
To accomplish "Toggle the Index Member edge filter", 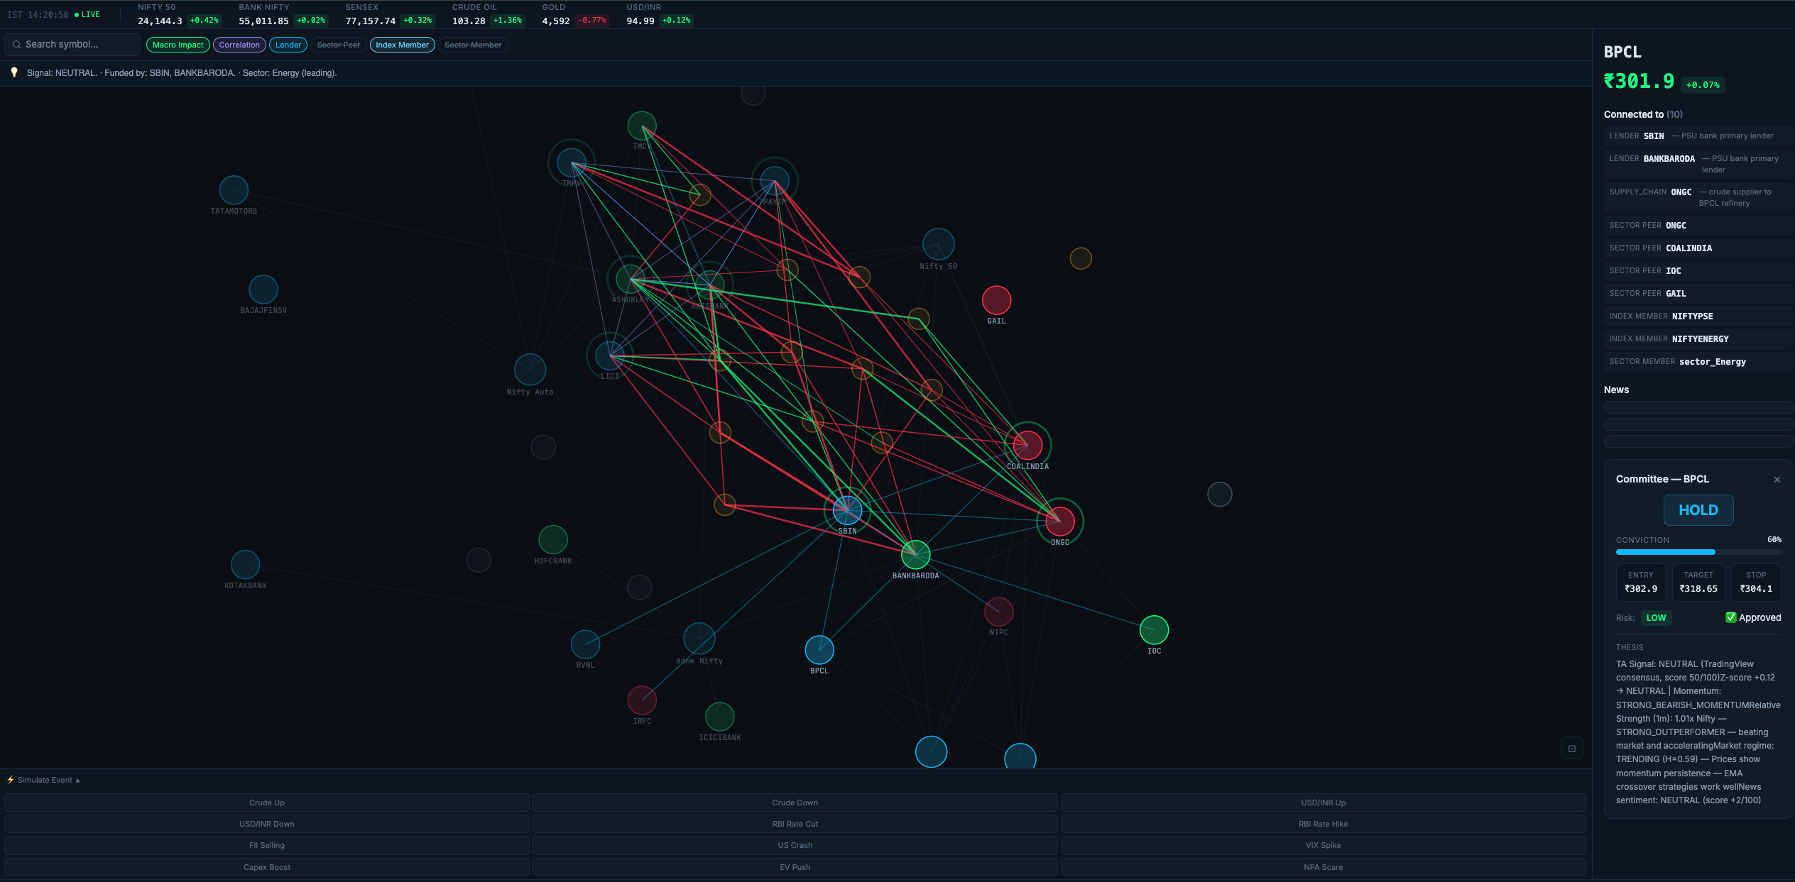I will (x=402, y=45).
